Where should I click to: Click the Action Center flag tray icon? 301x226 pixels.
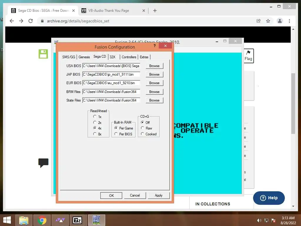[273, 220]
